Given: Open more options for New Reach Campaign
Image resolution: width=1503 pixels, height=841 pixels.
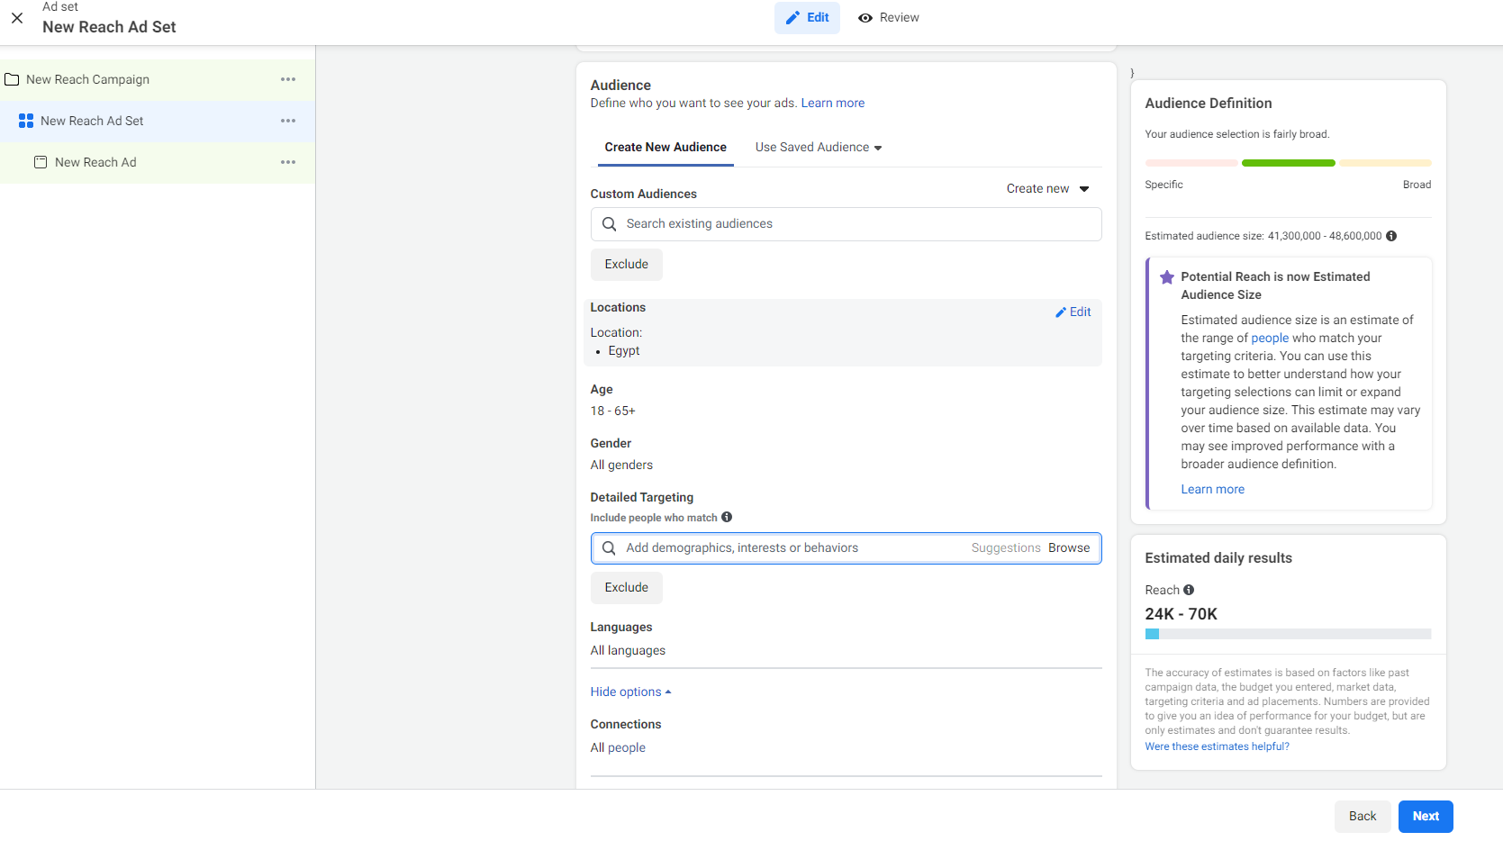Looking at the screenshot, I should coord(288,79).
